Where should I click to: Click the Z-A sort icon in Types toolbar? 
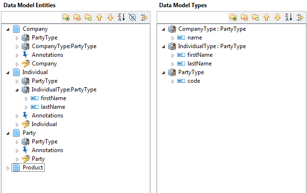click(288, 17)
